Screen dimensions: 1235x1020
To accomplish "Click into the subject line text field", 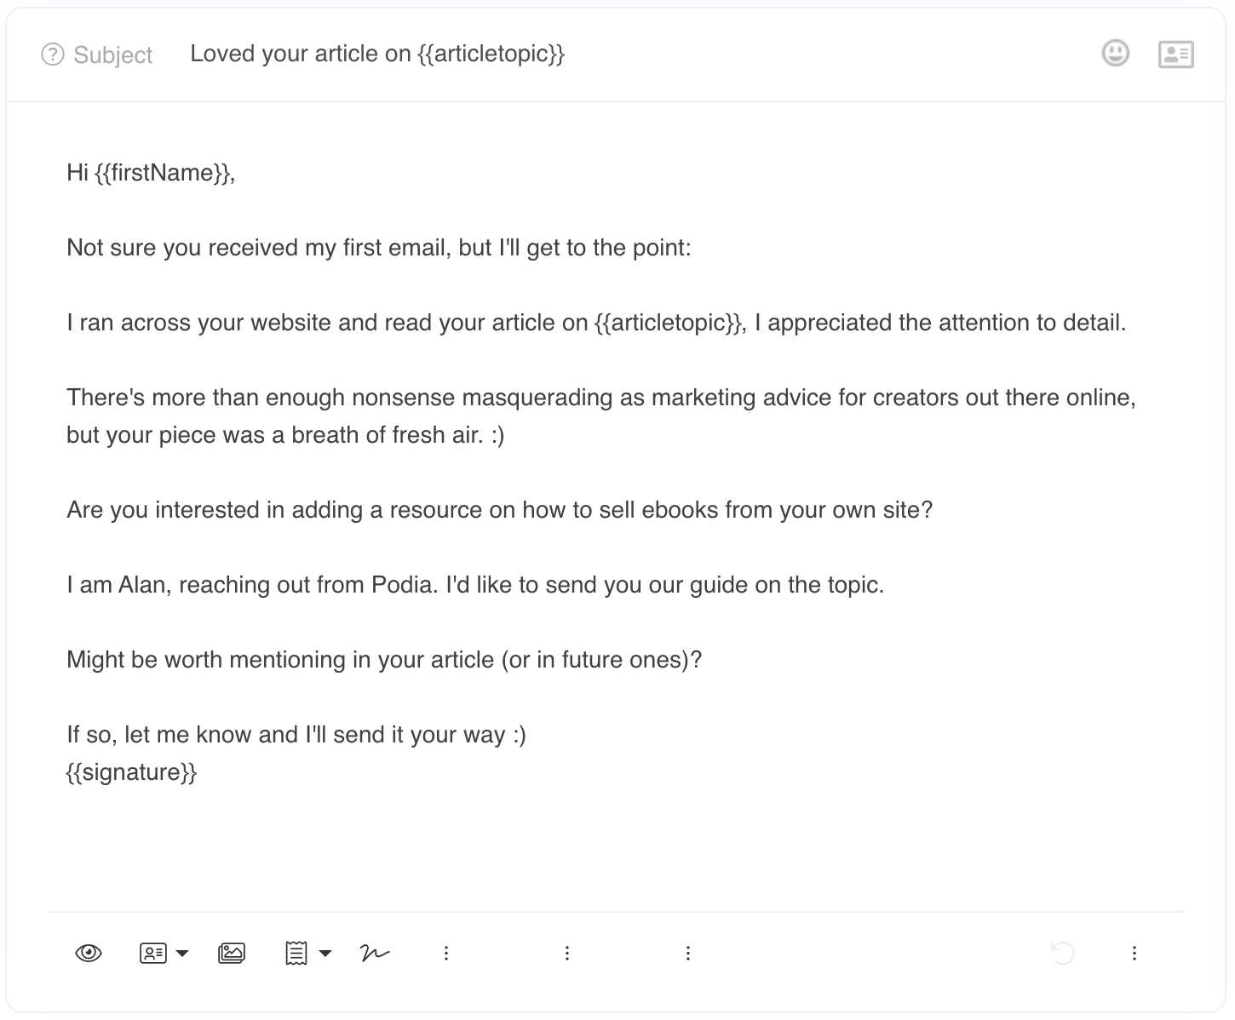I will pyautogui.click(x=630, y=54).
